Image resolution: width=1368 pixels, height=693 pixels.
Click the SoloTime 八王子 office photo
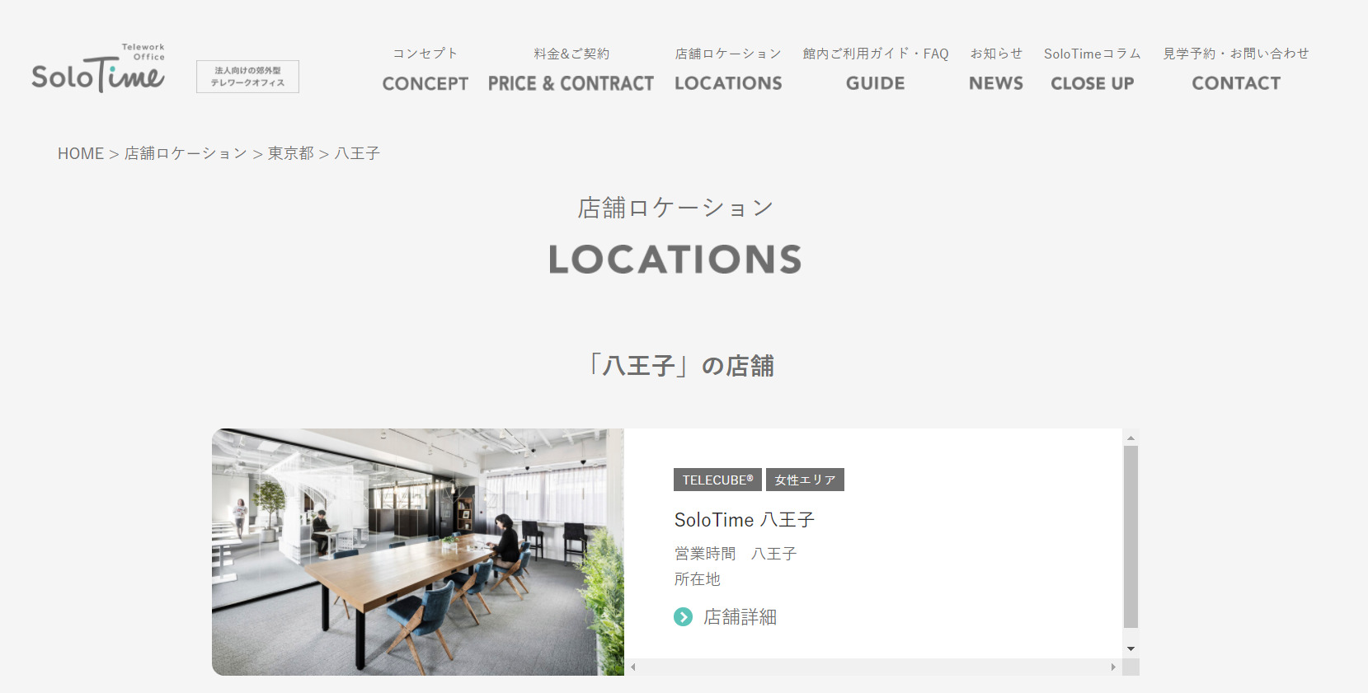pyautogui.click(x=418, y=552)
